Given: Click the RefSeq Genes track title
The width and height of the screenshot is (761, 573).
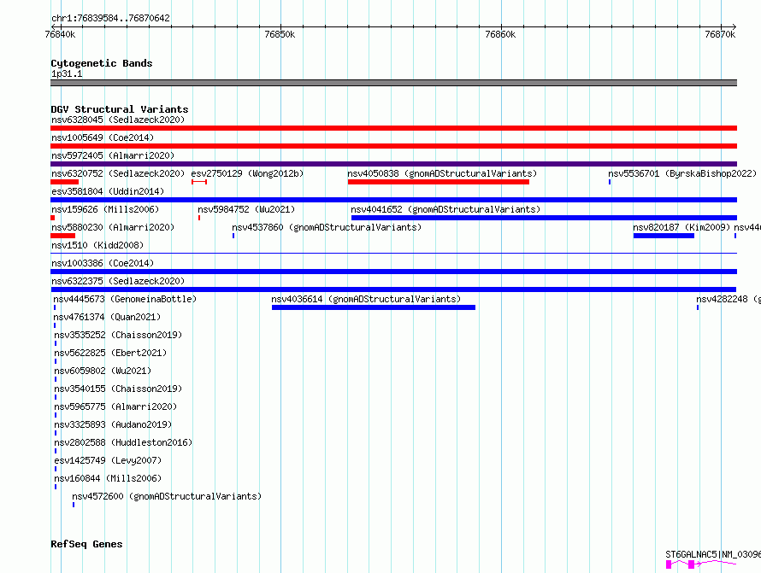Looking at the screenshot, I should 86,545.
